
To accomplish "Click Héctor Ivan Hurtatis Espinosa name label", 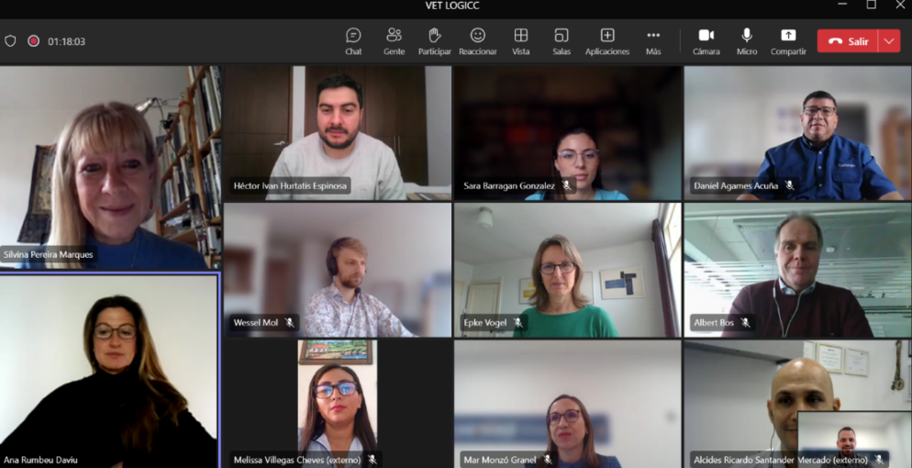I will pyautogui.click(x=290, y=185).
